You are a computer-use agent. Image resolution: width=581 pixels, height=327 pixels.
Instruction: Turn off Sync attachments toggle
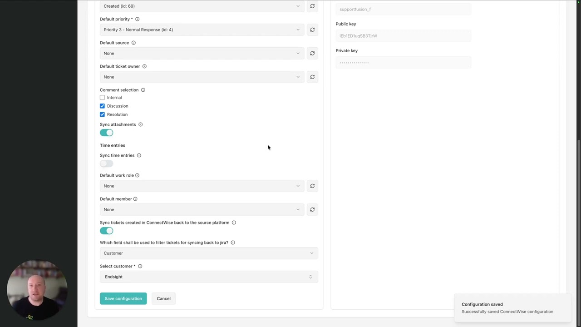(107, 133)
